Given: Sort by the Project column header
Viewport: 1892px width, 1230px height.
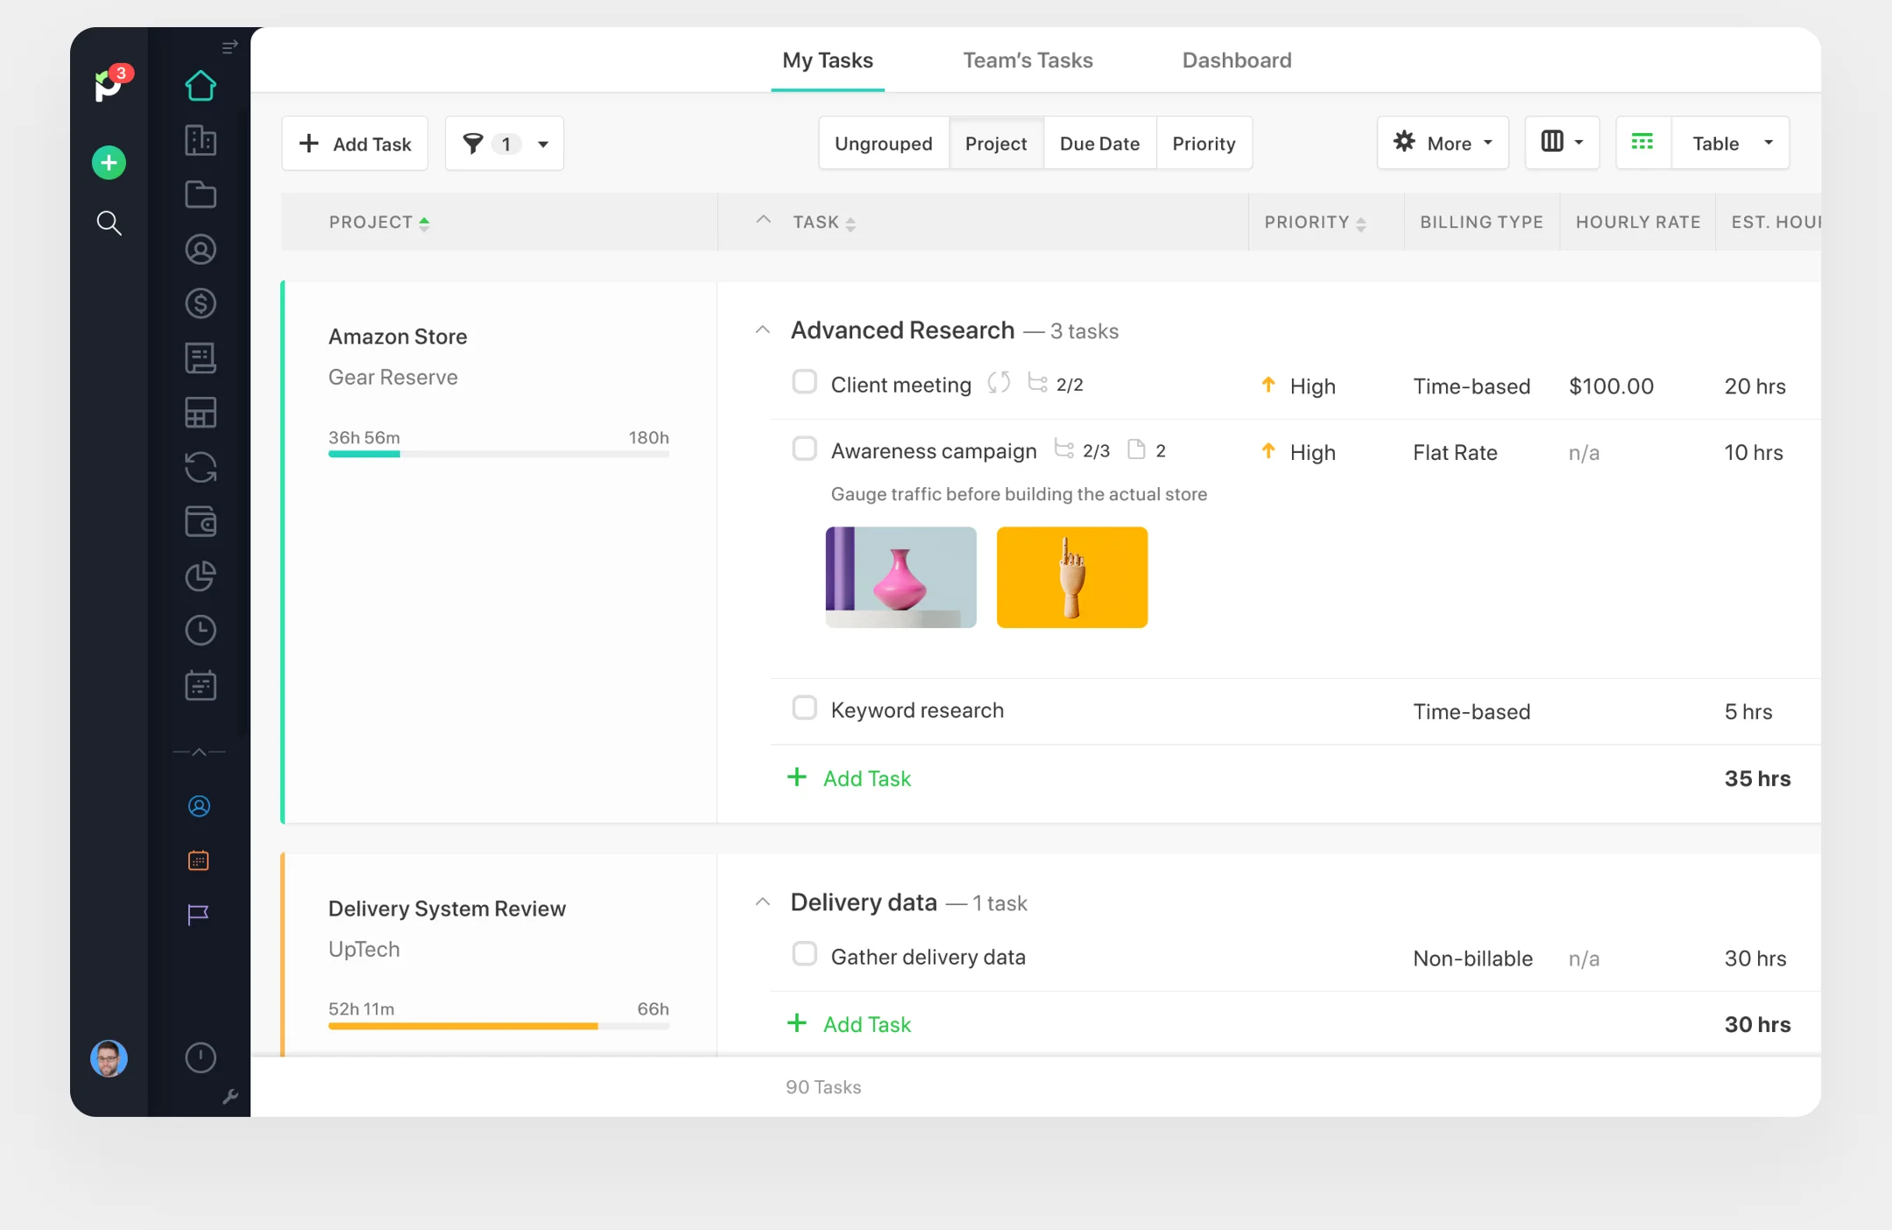Looking at the screenshot, I should (378, 223).
